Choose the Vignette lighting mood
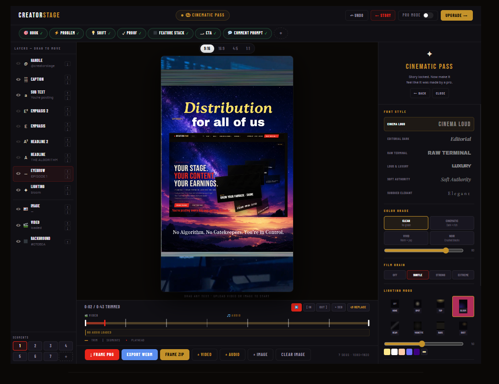This screenshot has width=499, height=384. pos(417,328)
